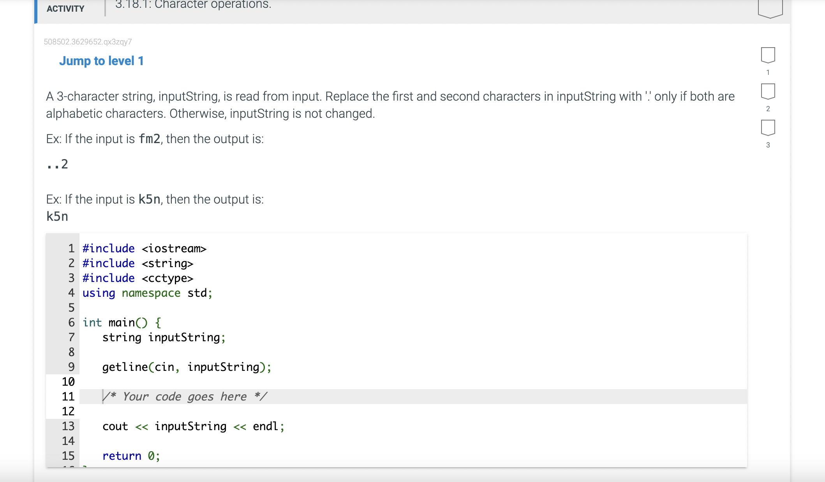The height and width of the screenshot is (482, 825).
Task: Click the string inputString declaration line
Action: click(x=164, y=337)
